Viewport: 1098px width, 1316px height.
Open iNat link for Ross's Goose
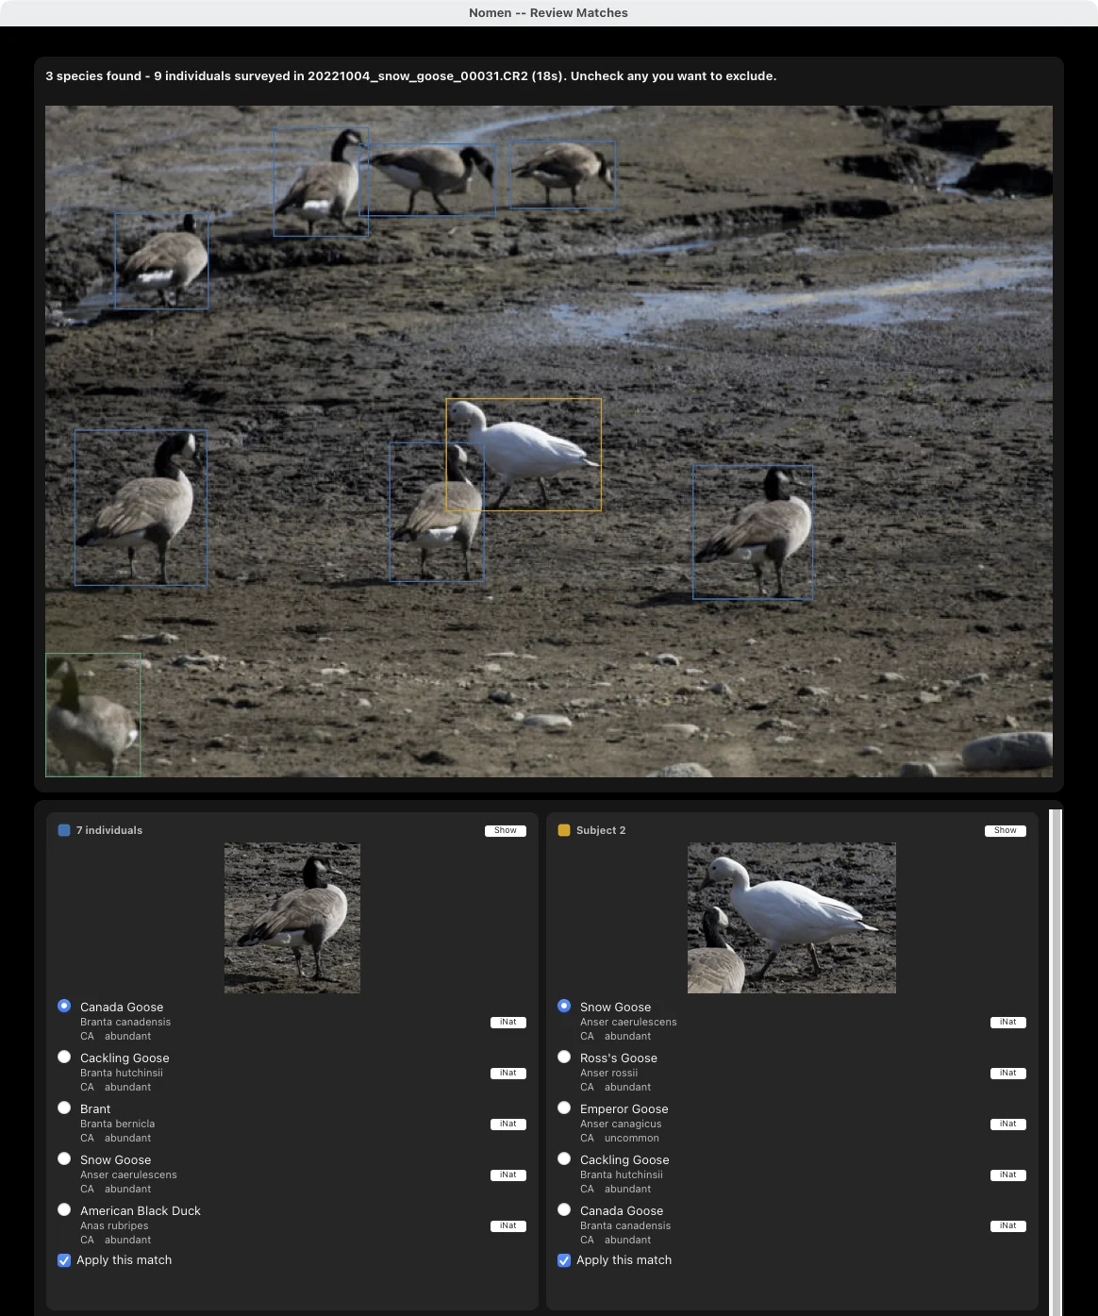[x=1008, y=1074]
